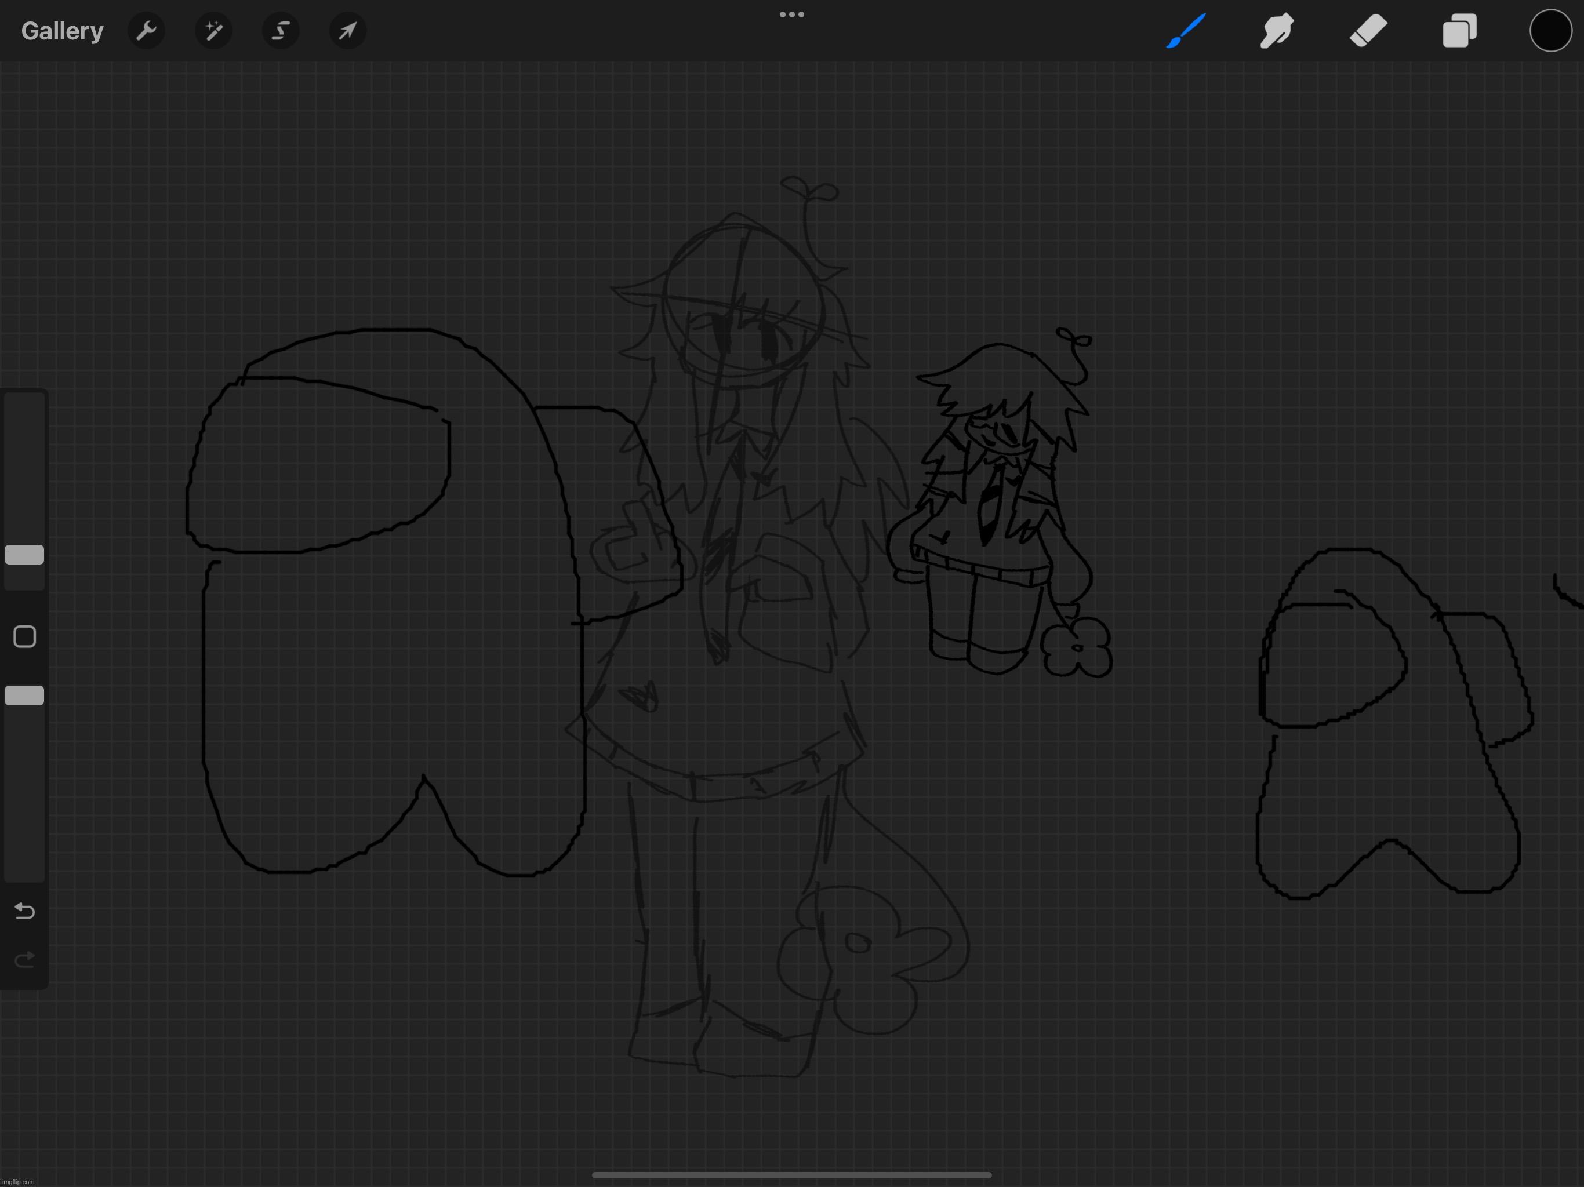Return to the Gallery
The image size is (1584, 1187).
[x=62, y=31]
